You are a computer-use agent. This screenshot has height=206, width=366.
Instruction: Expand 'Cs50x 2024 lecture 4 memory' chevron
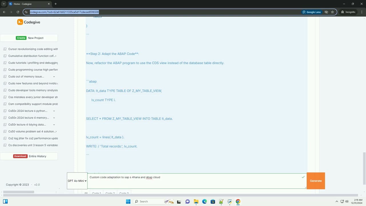(x=54, y=118)
